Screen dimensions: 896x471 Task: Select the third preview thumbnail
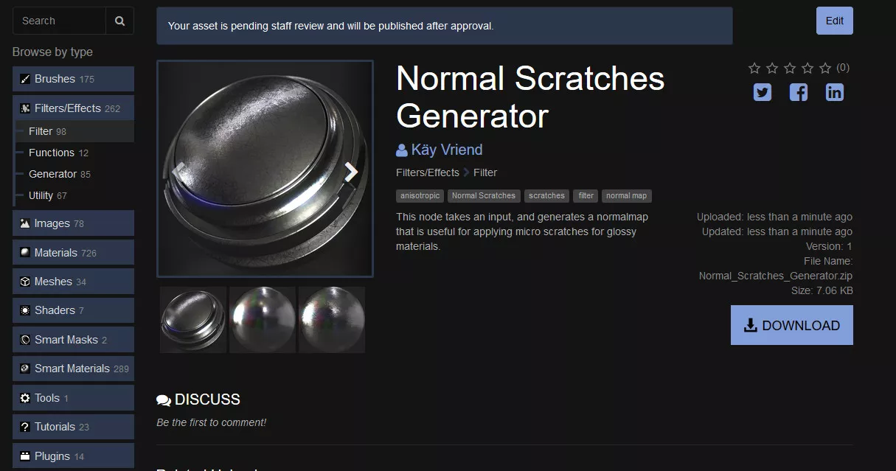(332, 320)
